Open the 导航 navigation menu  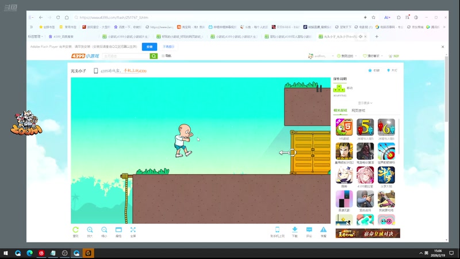click(166, 56)
